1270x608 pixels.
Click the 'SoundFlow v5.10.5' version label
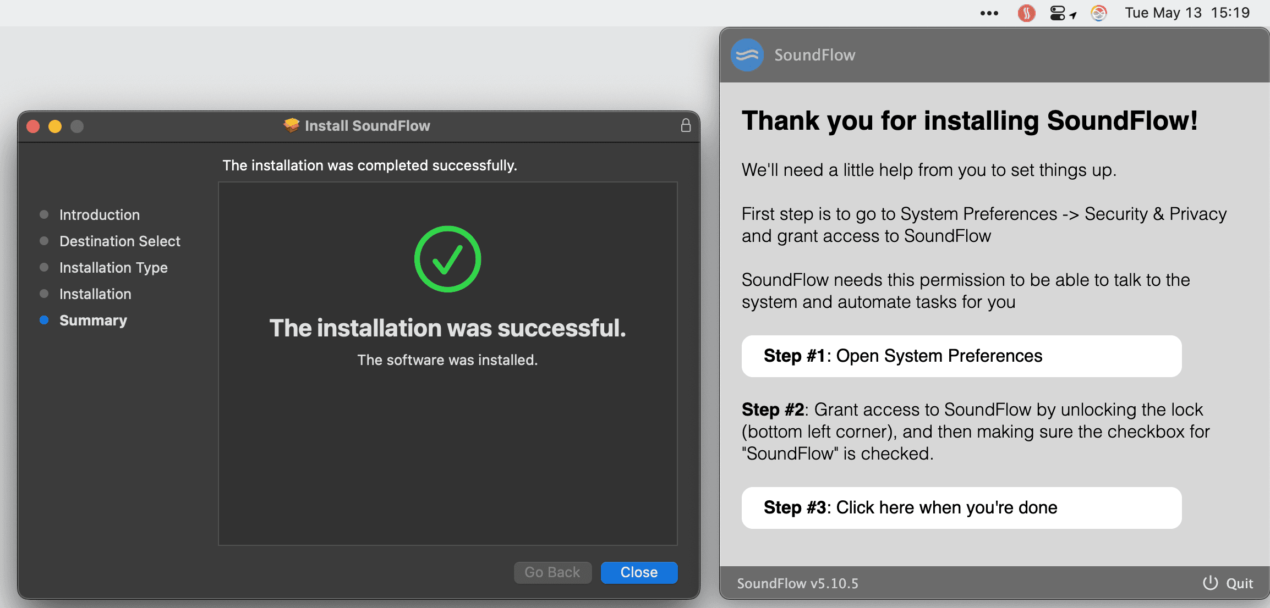798,583
